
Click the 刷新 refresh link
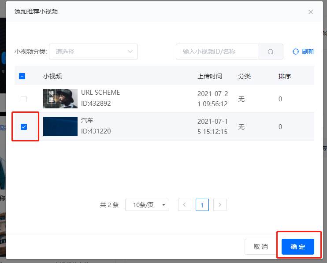pos(303,52)
